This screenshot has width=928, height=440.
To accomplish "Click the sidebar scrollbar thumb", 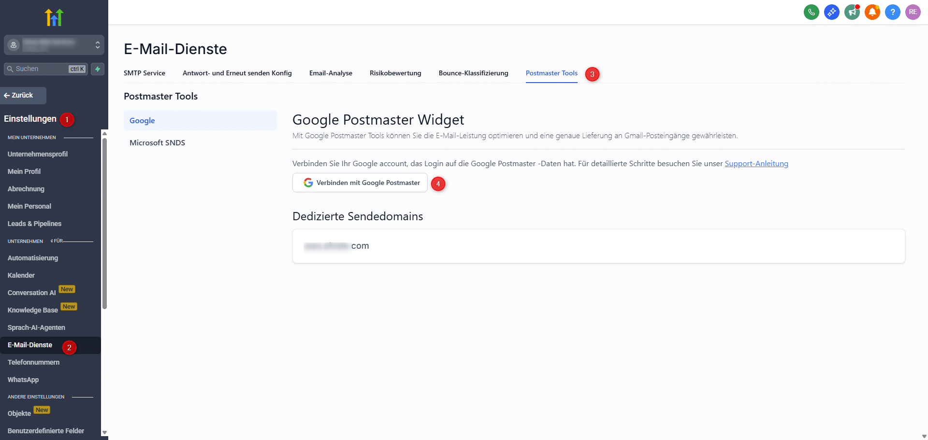I will 104,224.
